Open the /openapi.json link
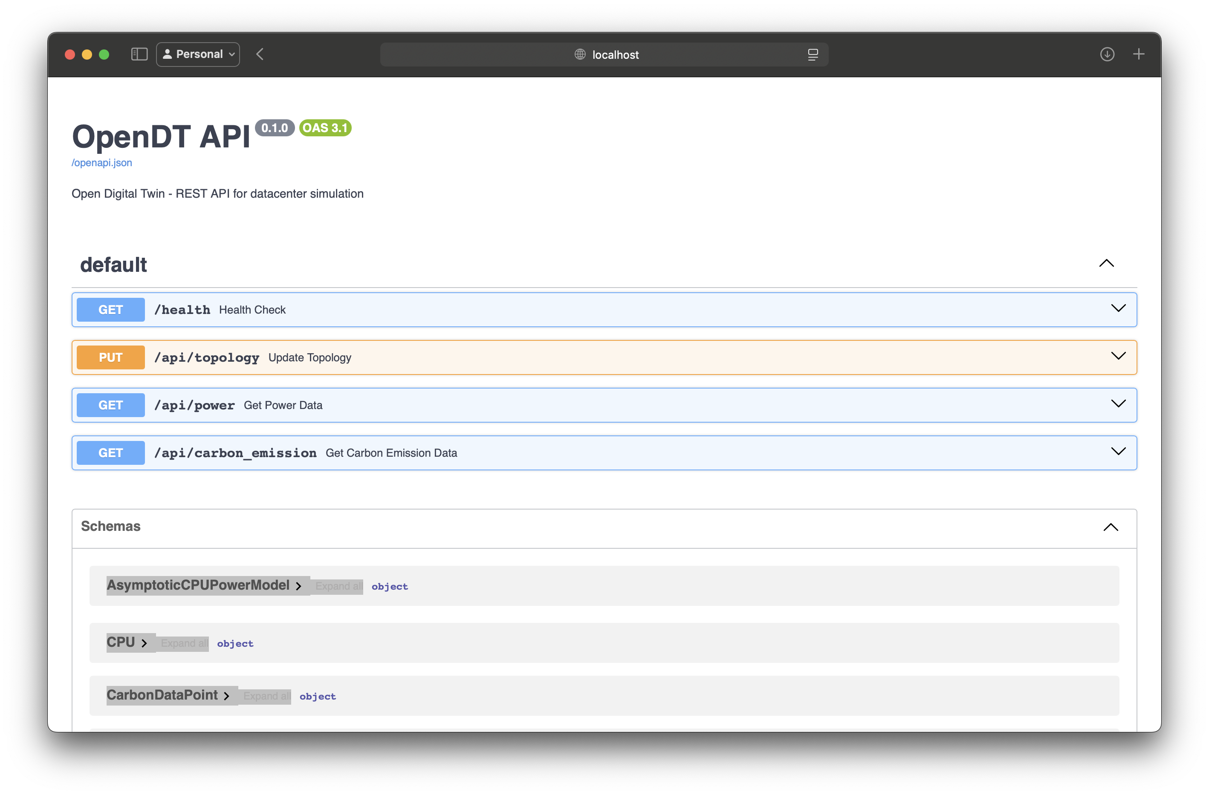The width and height of the screenshot is (1209, 795). [x=101, y=162]
